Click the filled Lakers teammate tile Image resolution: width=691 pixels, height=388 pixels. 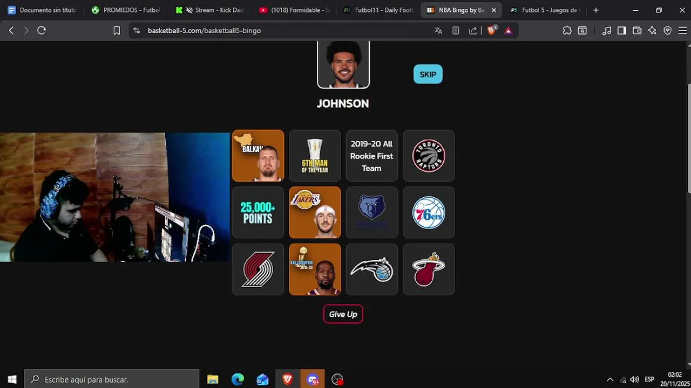(315, 213)
